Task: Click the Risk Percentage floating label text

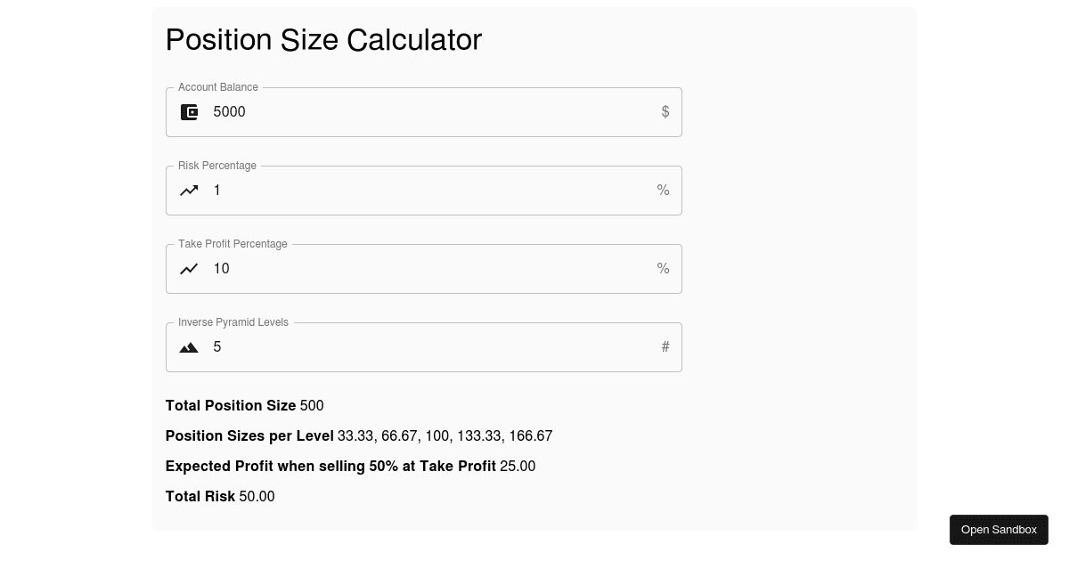Action: (x=217, y=166)
